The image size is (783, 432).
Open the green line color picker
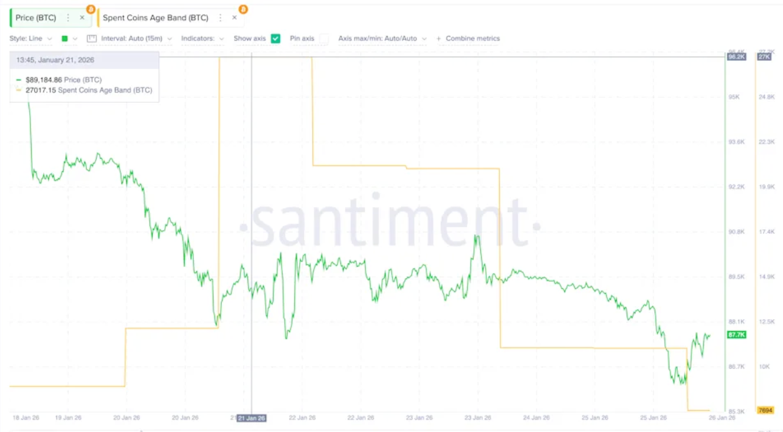(64, 38)
